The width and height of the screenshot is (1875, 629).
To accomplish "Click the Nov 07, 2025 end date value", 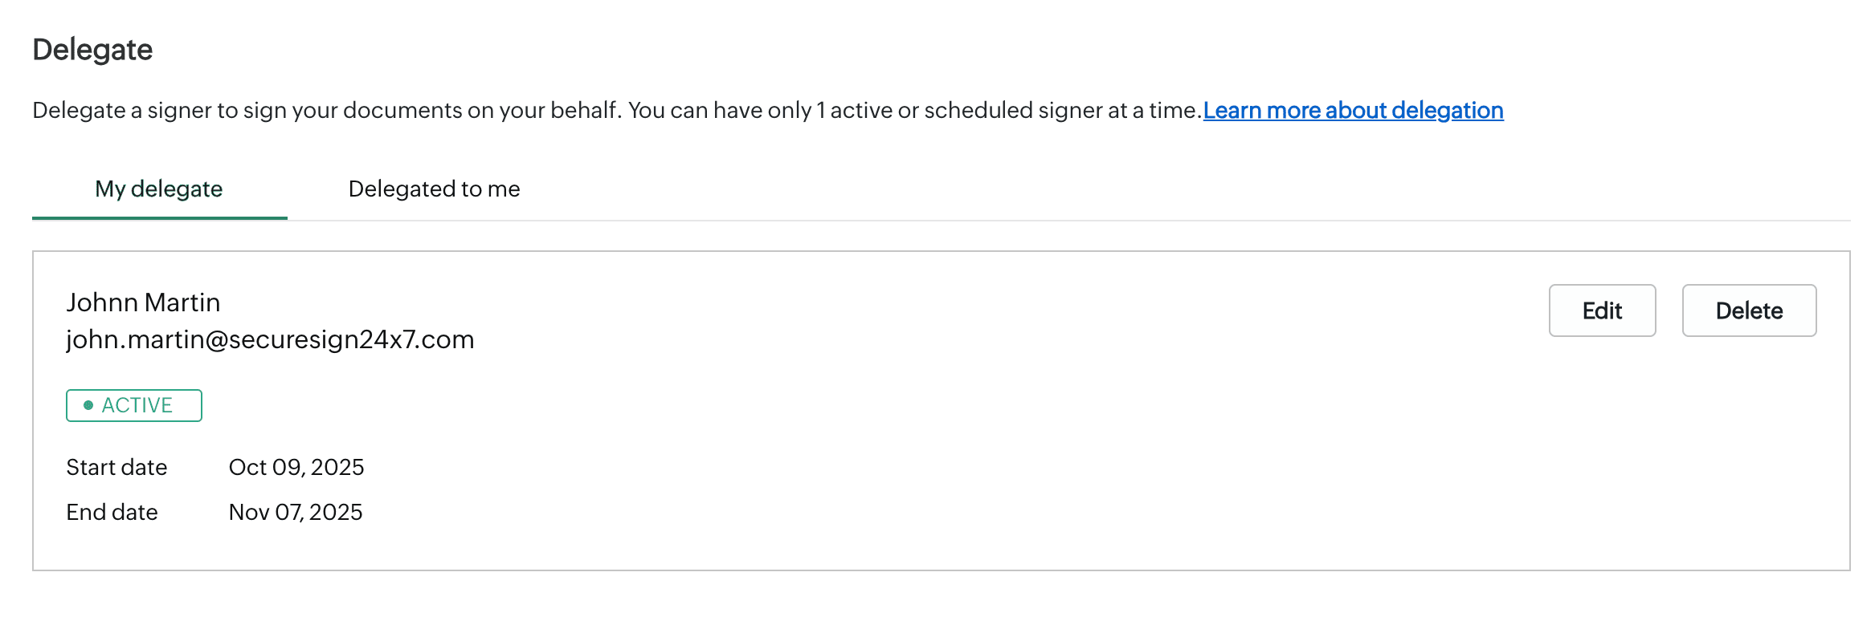I will 296,512.
